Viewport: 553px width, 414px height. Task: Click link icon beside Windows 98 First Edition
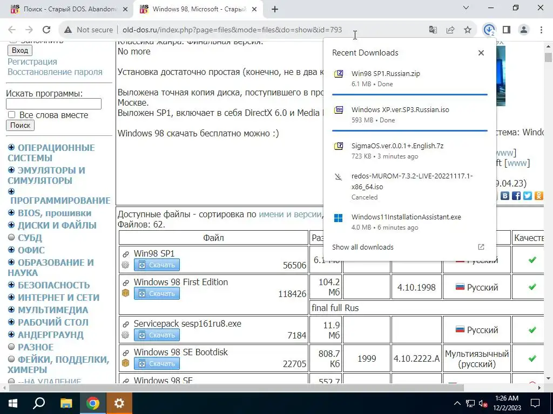125,282
